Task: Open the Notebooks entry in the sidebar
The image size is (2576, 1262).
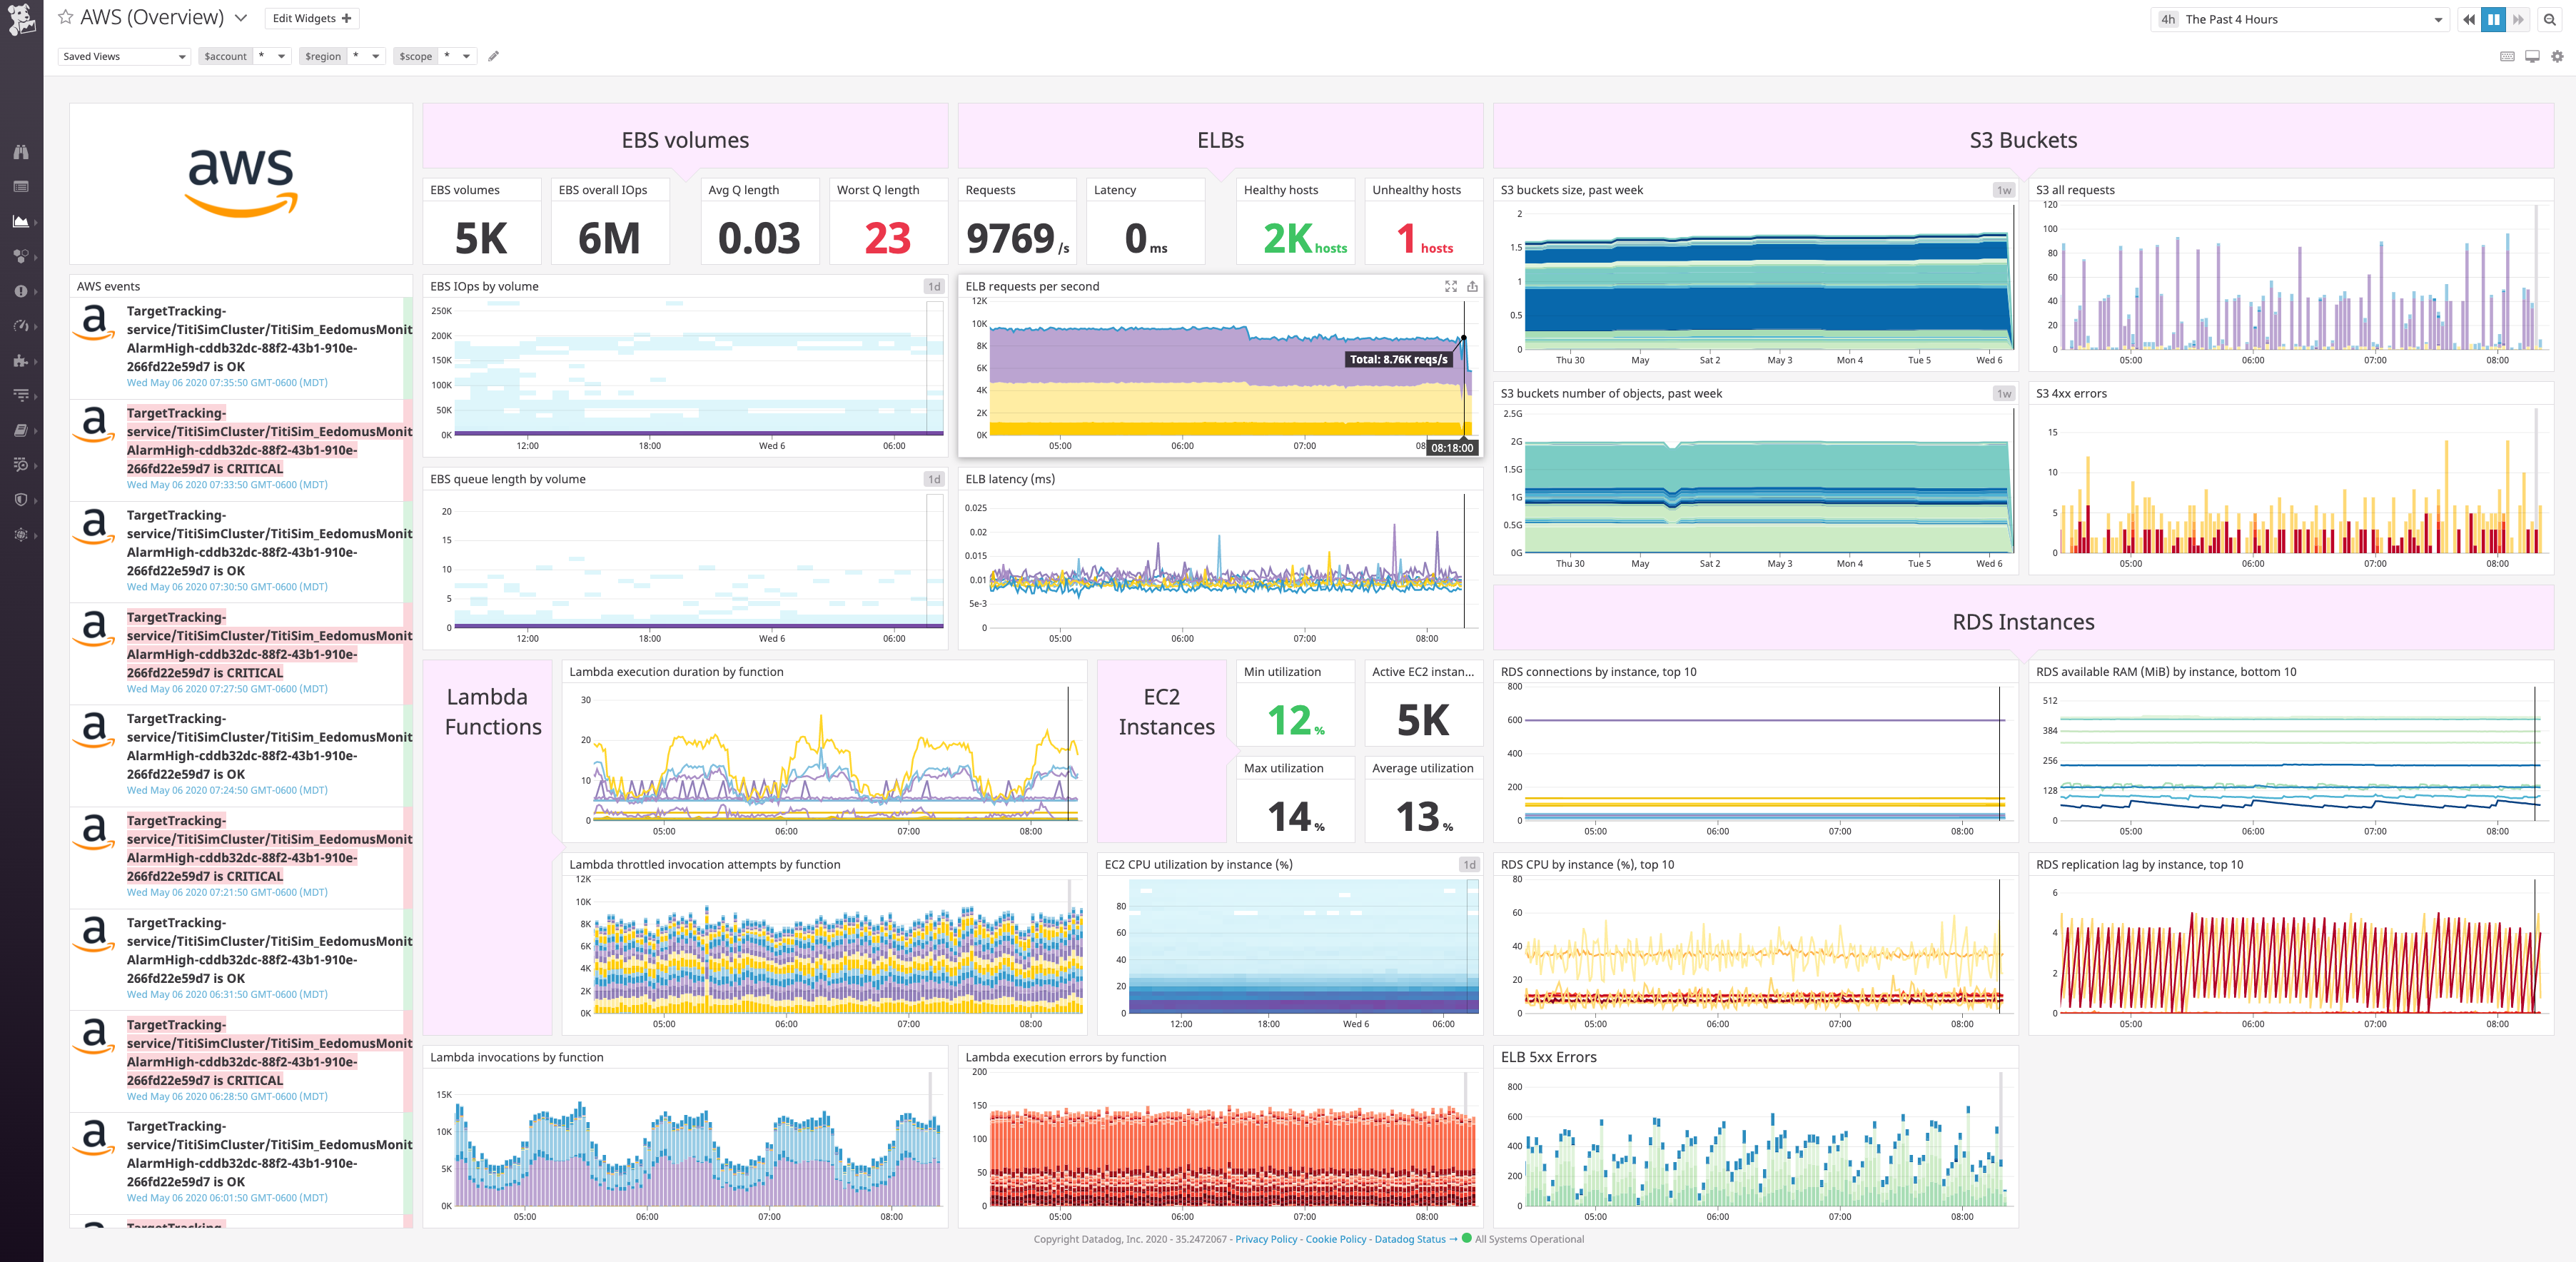Action: coord(21,431)
